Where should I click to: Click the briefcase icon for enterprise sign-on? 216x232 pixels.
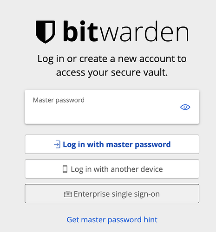[68, 194]
